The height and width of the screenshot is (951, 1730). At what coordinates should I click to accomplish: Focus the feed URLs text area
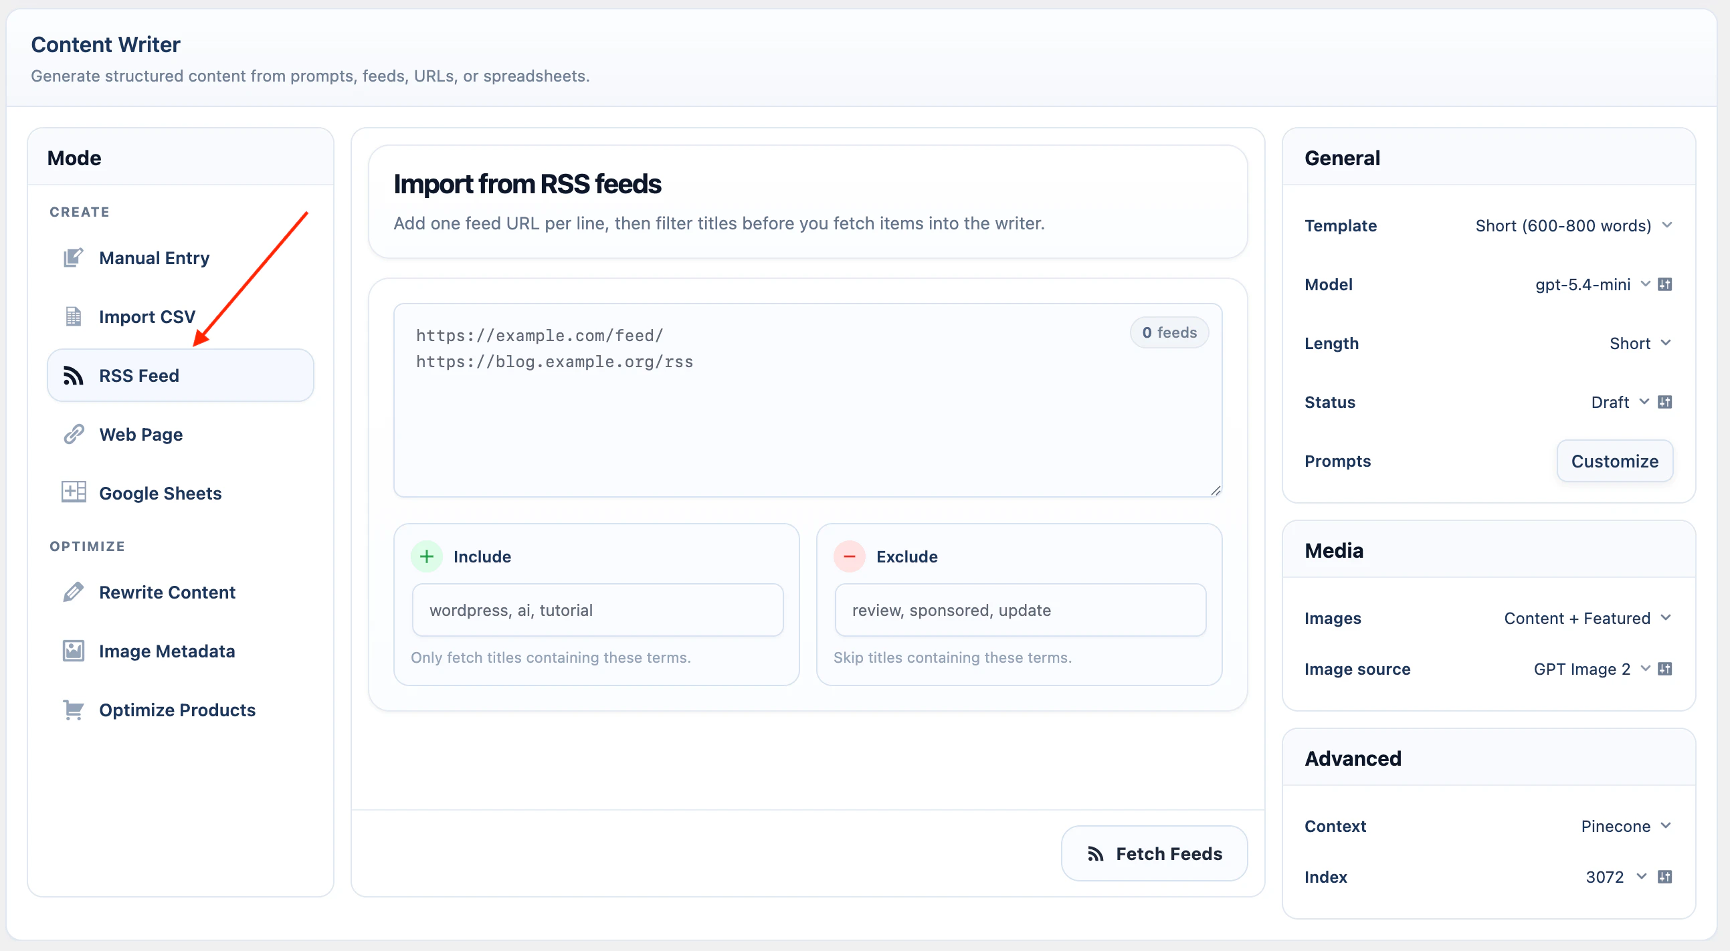[x=807, y=401]
